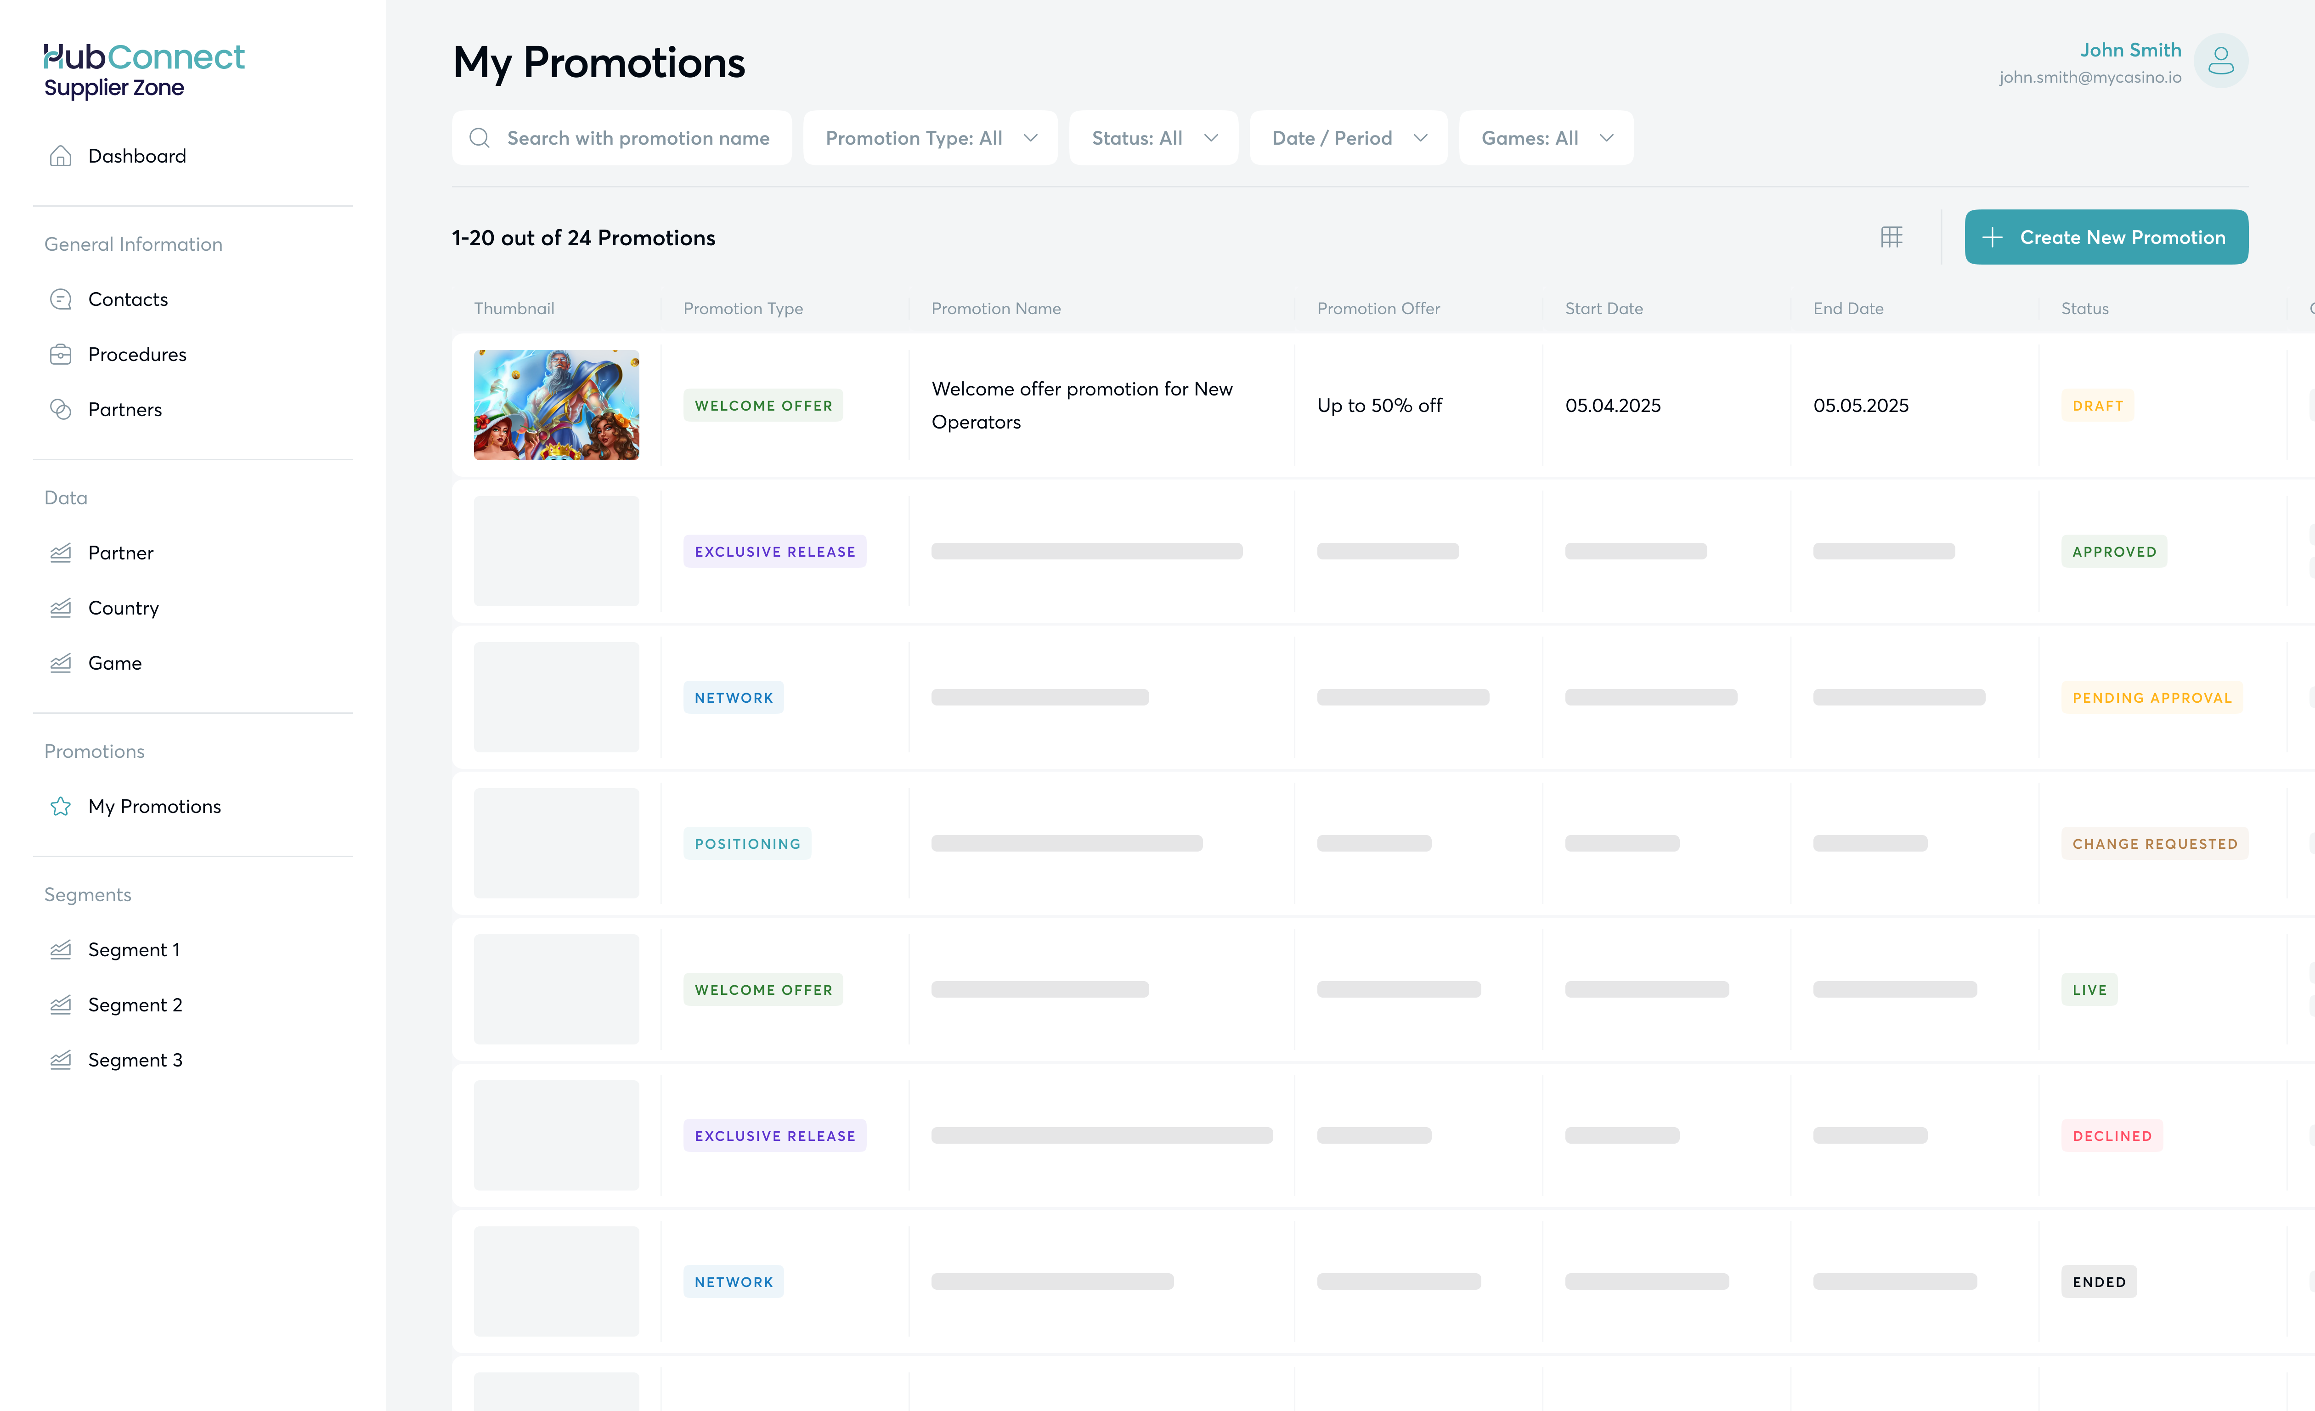Click the John Smith account name

(2130, 50)
